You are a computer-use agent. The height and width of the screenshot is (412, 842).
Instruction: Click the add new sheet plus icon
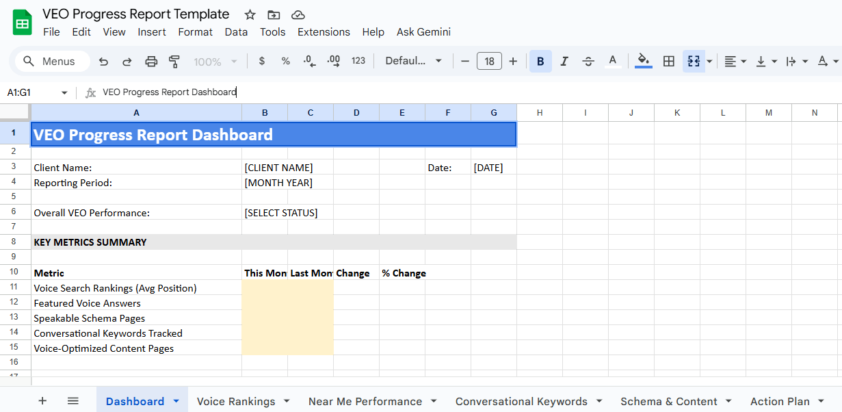pyautogui.click(x=42, y=401)
